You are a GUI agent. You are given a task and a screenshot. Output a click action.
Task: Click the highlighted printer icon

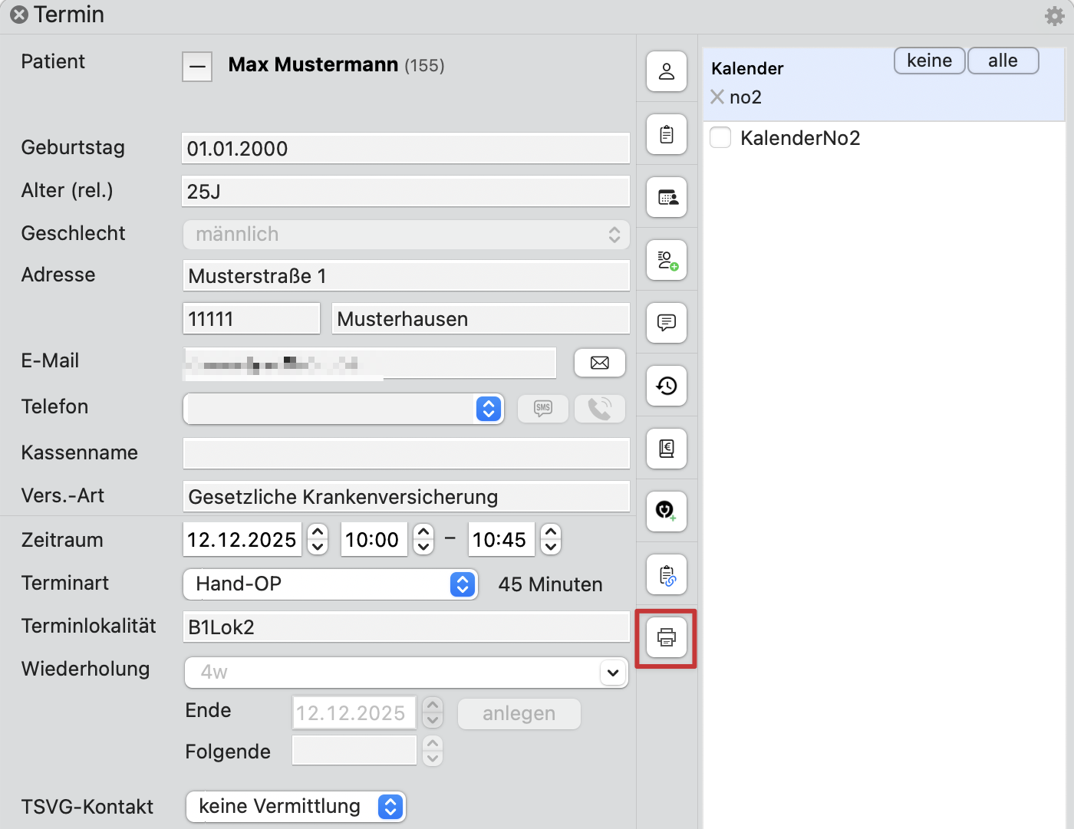(666, 637)
